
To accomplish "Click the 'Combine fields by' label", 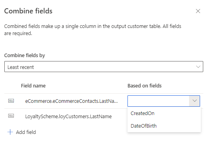I will pyautogui.click(x=24, y=56).
